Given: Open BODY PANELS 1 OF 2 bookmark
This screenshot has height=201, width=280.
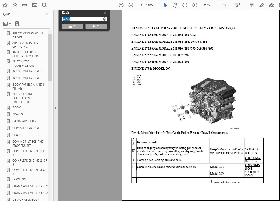Looking at the screenshot, I should 27,71.
